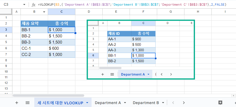Click the explore icon at bottom right
236x107 pixels.
click(x=220, y=103)
